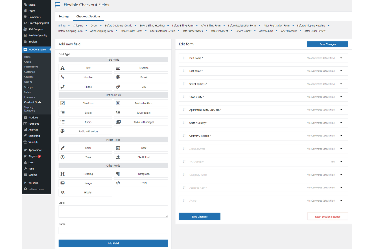Click the Add Field button
The image size is (374, 249).
113,243
